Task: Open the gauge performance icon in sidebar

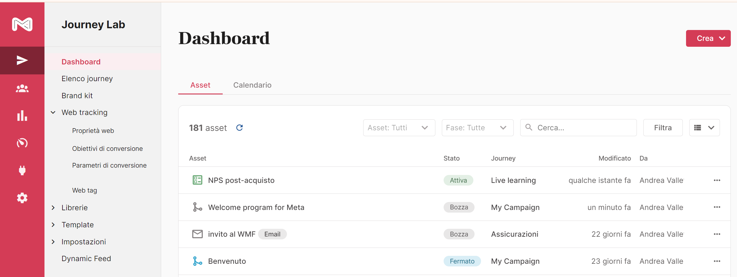Action: 22,143
